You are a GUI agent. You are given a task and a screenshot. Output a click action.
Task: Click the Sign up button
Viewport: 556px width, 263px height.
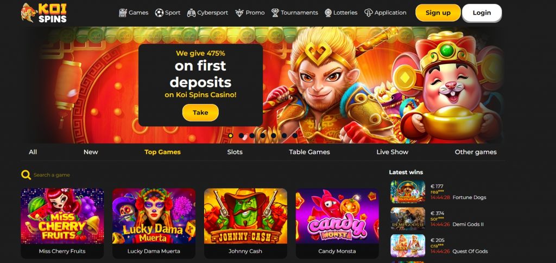438,12
